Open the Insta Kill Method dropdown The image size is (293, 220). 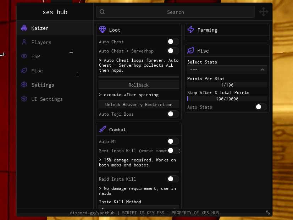click(139, 207)
